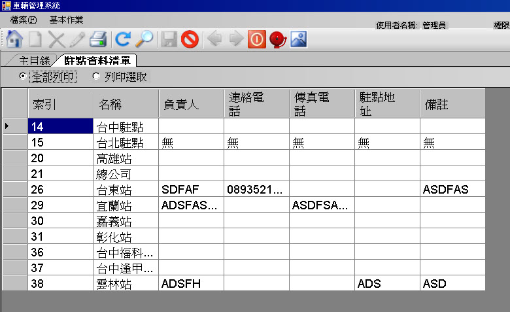Sort by the 索引 column header

(x=61, y=104)
